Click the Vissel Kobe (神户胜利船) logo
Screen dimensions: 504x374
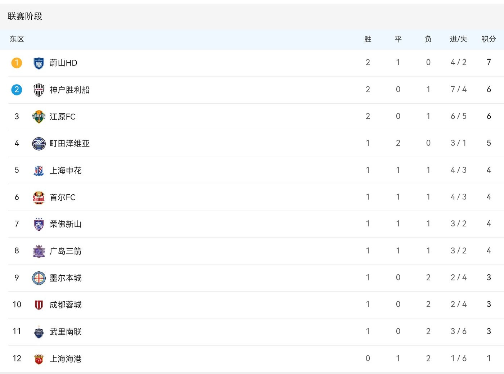click(39, 90)
